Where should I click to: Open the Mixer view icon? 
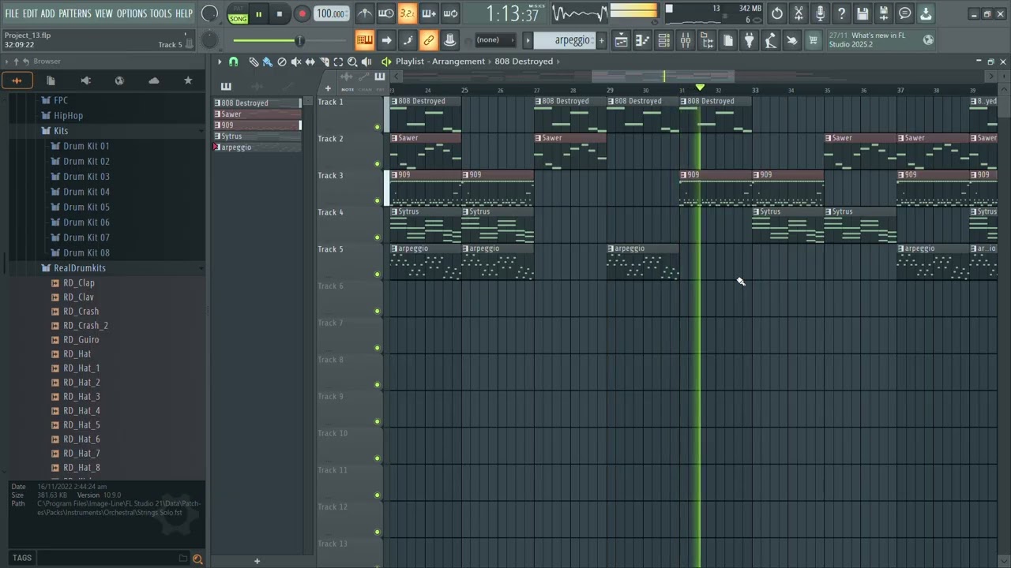pos(686,40)
